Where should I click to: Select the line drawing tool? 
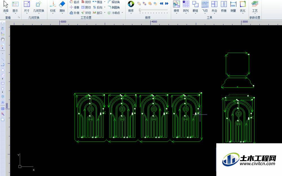(3, 59)
